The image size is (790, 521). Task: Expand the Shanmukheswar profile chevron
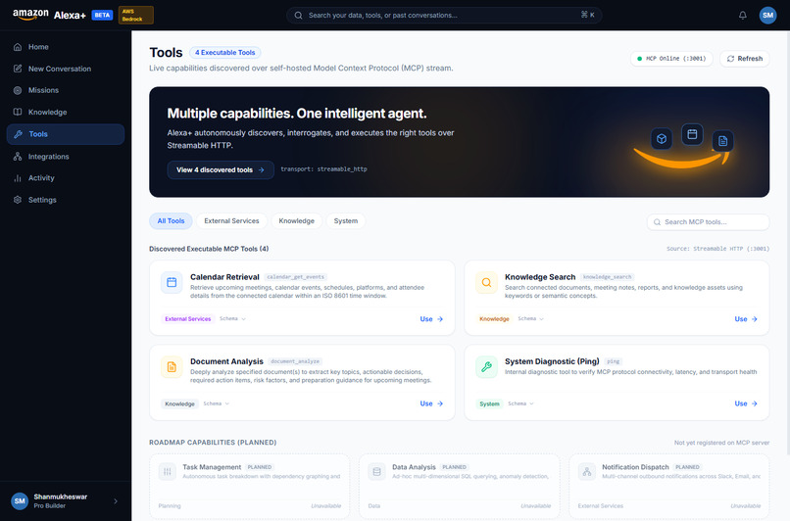click(x=116, y=501)
